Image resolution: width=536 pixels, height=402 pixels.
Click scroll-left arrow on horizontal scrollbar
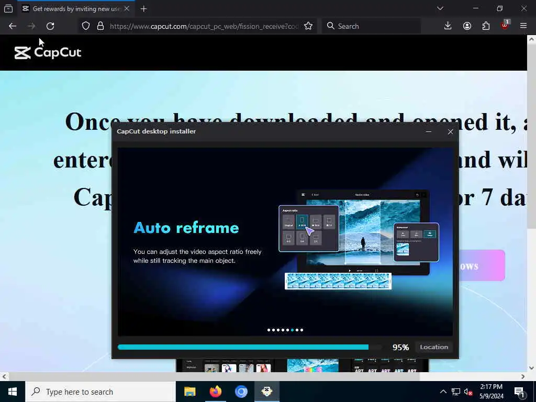tap(4, 376)
